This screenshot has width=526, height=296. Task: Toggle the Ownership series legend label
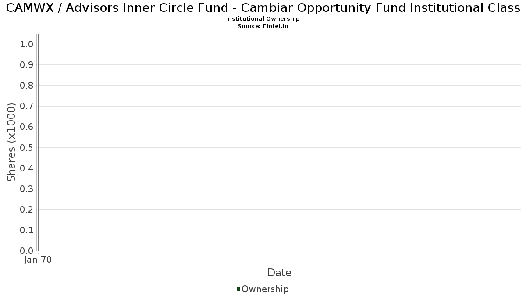pyautogui.click(x=265, y=289)
